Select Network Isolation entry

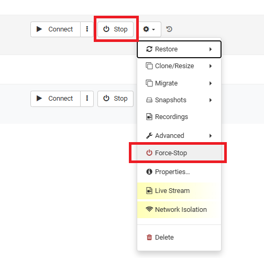click(179, 210)
